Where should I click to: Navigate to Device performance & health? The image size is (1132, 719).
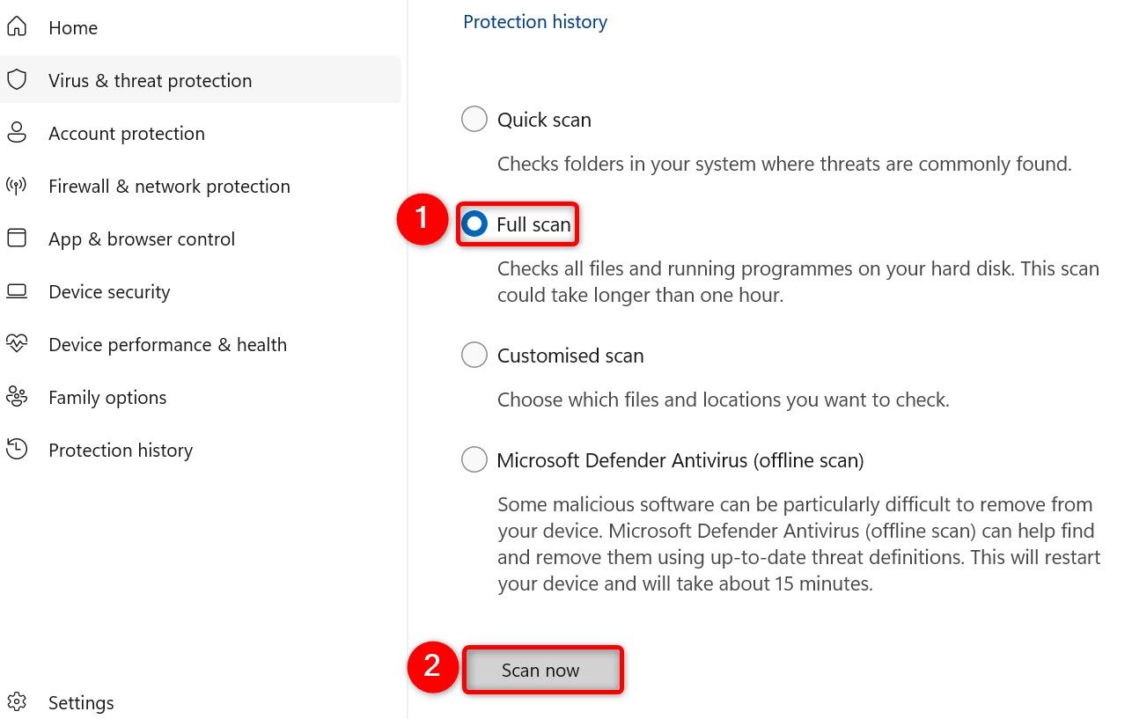(167, 344)
